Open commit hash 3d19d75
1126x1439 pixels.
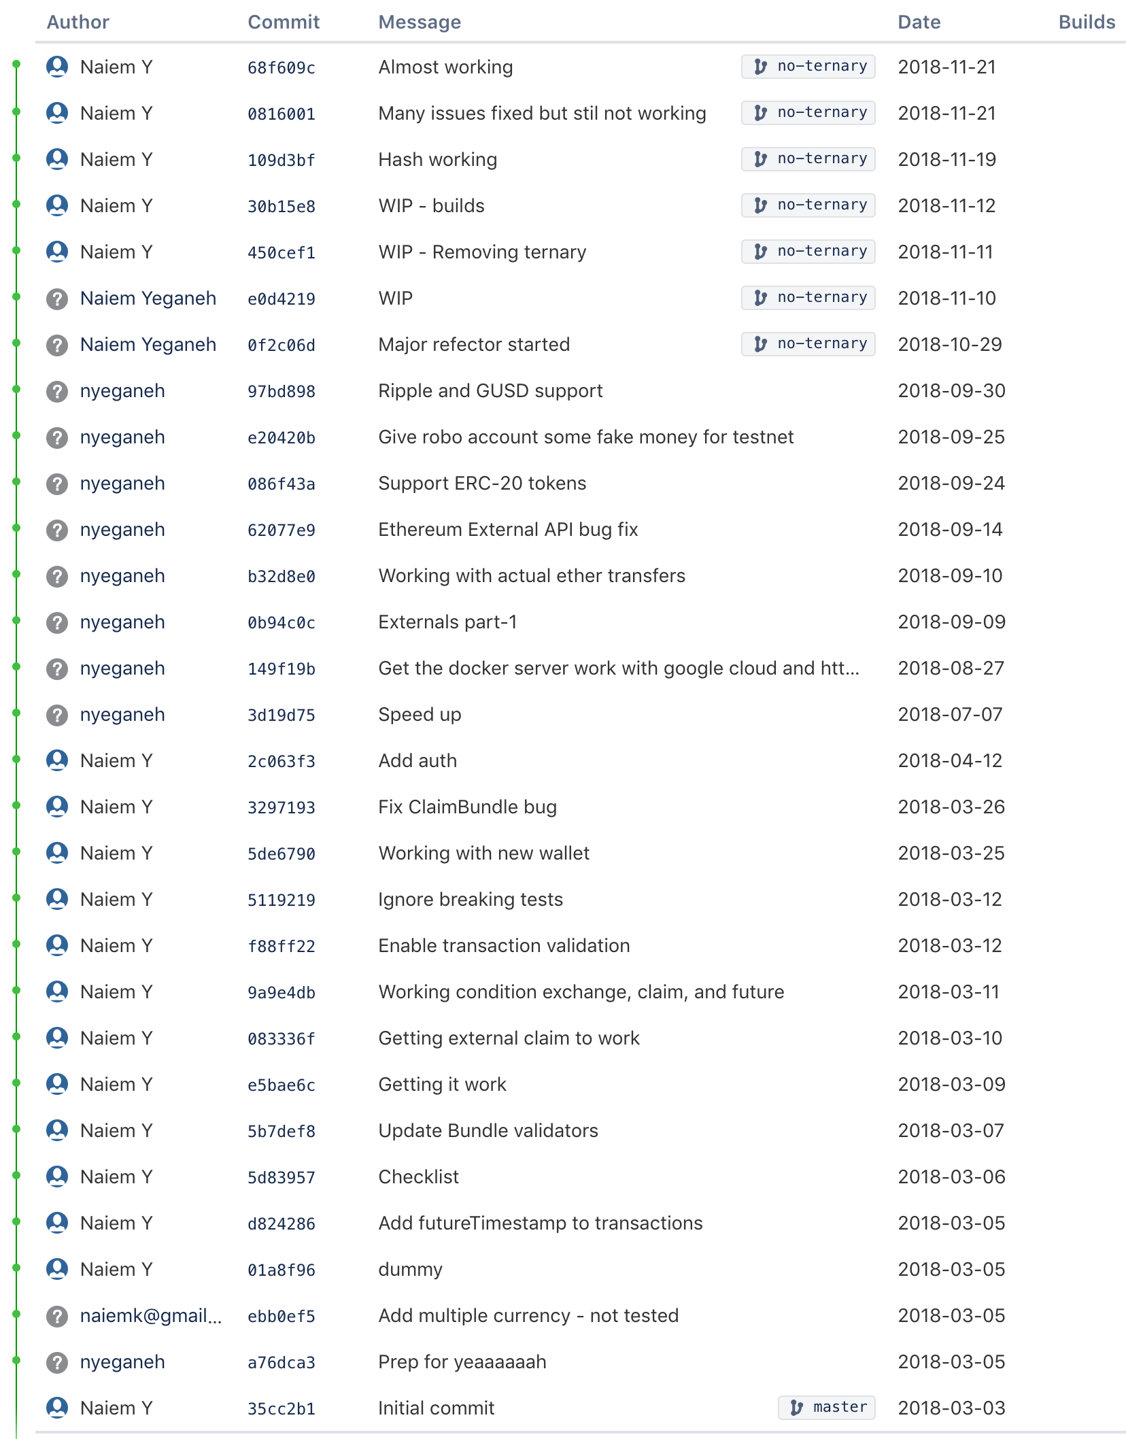(281, 715)
